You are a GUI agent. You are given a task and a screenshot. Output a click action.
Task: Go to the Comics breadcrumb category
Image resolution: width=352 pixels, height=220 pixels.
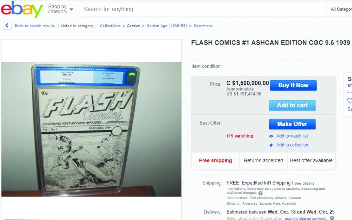point(133,26)
